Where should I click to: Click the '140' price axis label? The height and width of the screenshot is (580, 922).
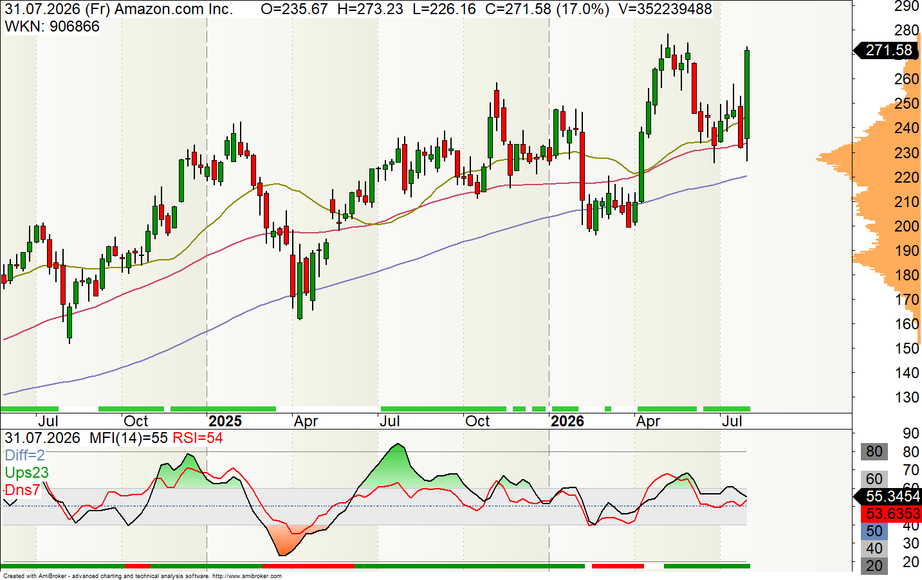click(907, 372)
